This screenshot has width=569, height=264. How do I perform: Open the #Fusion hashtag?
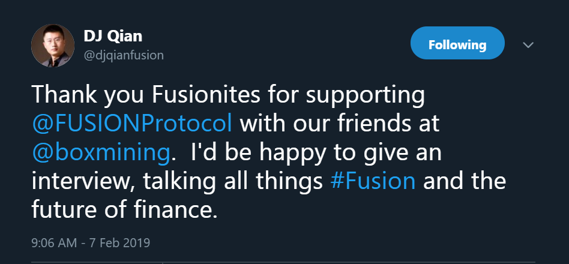pyautogui.click(x=372, y=181)
